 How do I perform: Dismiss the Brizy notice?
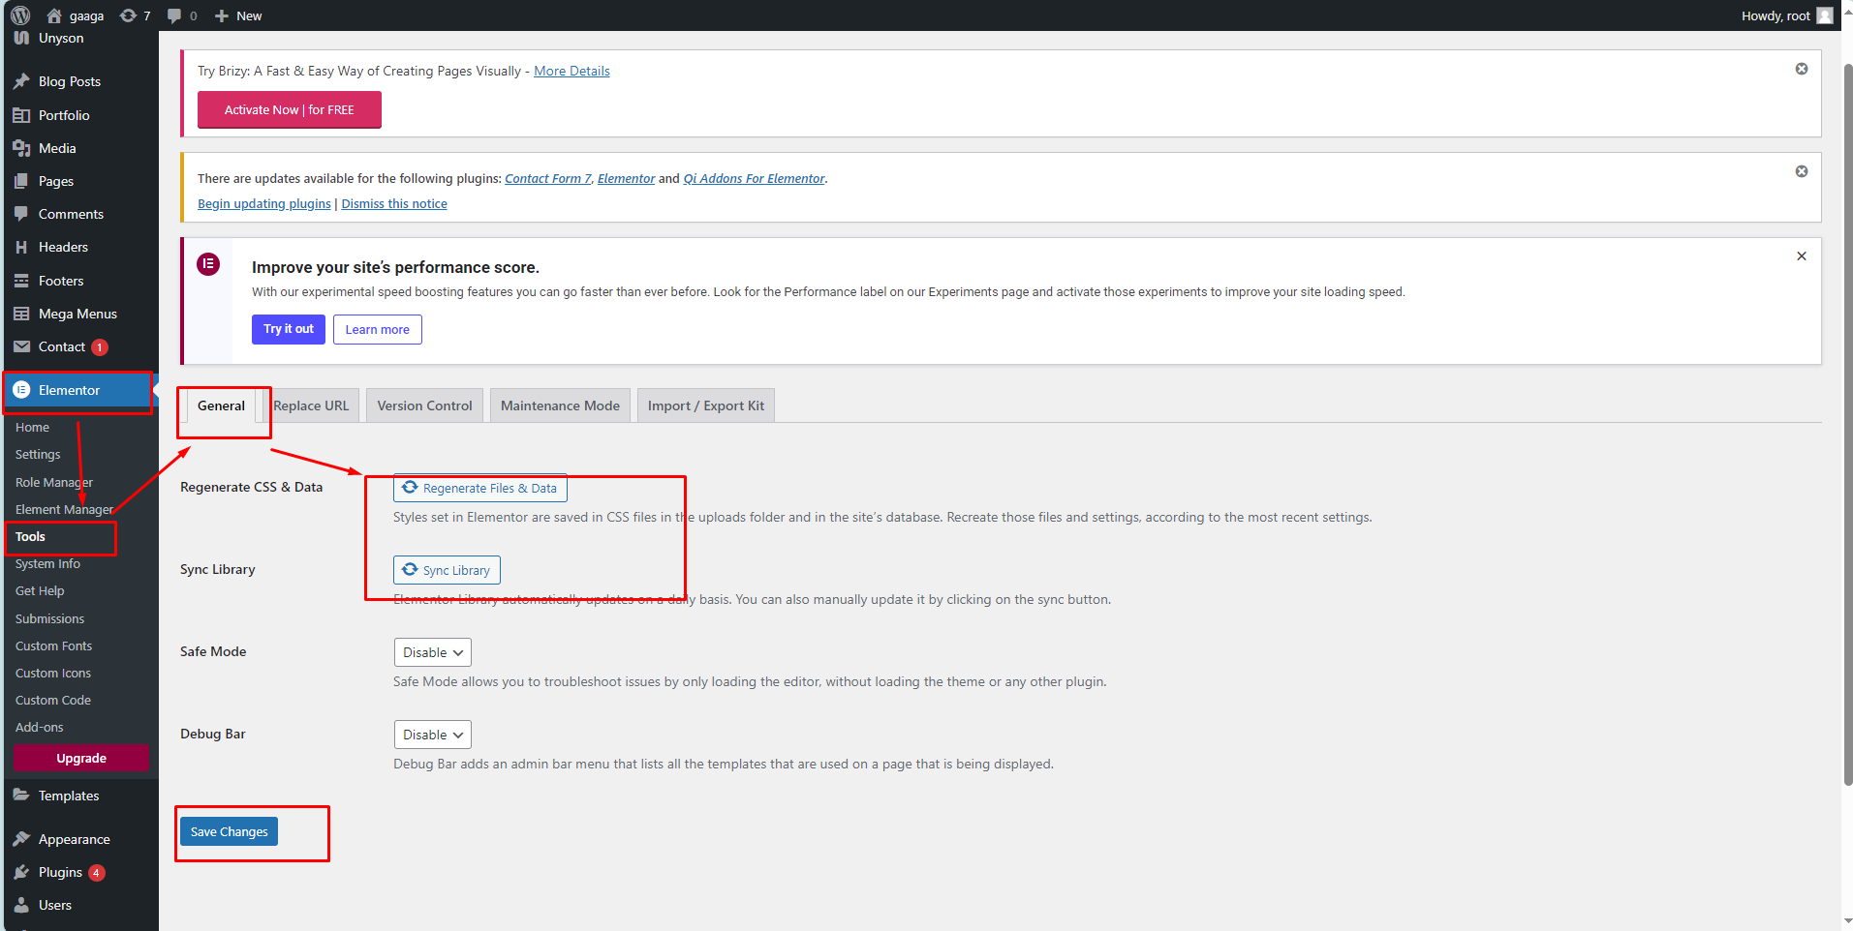[1802, 69]
